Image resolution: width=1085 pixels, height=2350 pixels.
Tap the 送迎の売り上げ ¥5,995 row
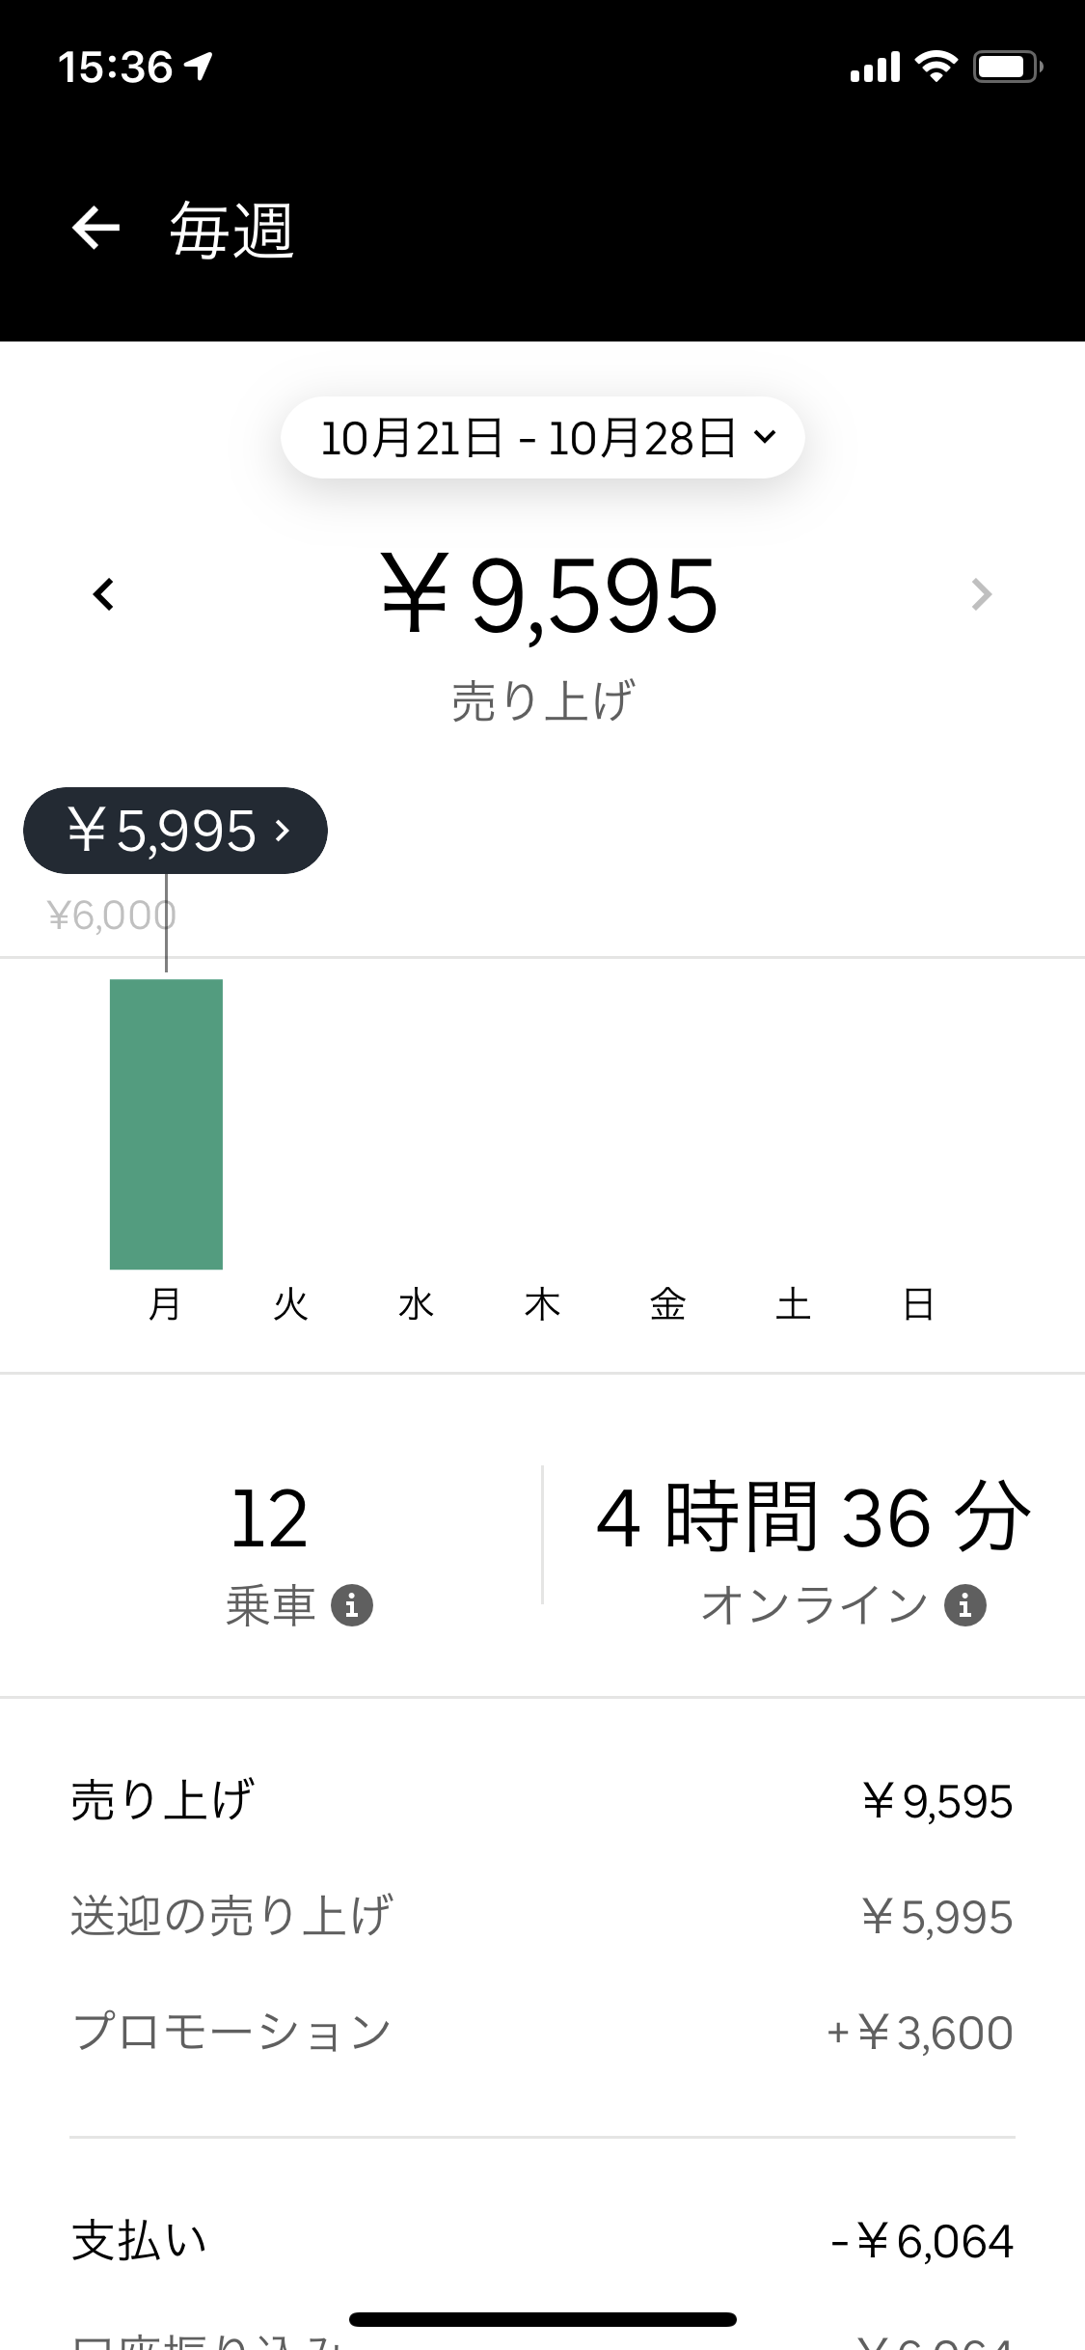point(542,1917)
